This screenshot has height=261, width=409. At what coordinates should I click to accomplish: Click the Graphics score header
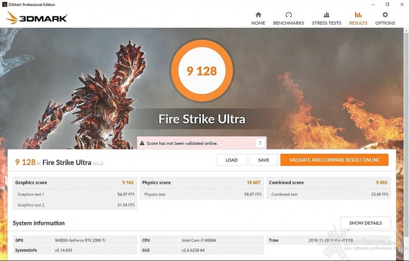point(31,183)
